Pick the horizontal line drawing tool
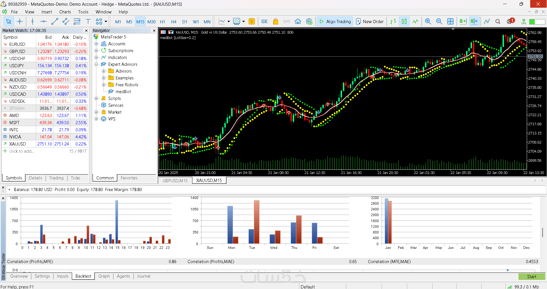This screenshot has width=547, height=289. tap(43, 21)
